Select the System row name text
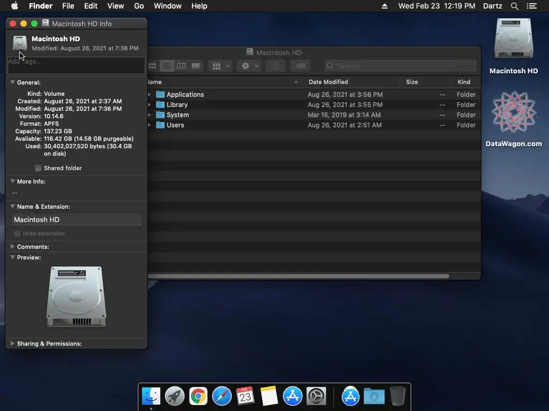 coord(178,115)
